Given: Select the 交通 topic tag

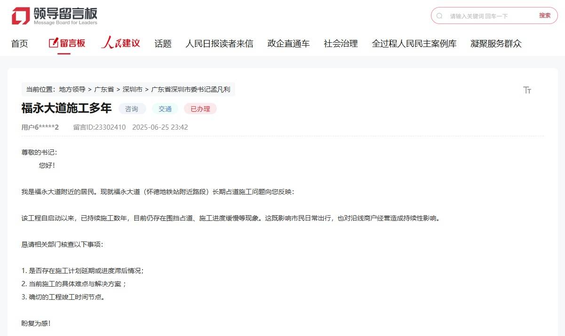Looking at the screenshot, I should [x=165, y=109].
